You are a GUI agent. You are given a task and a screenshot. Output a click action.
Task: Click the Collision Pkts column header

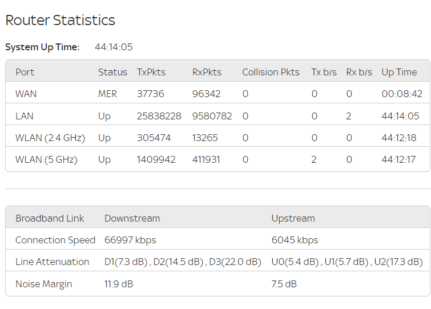pyautogui.click(x=271, y=72)
